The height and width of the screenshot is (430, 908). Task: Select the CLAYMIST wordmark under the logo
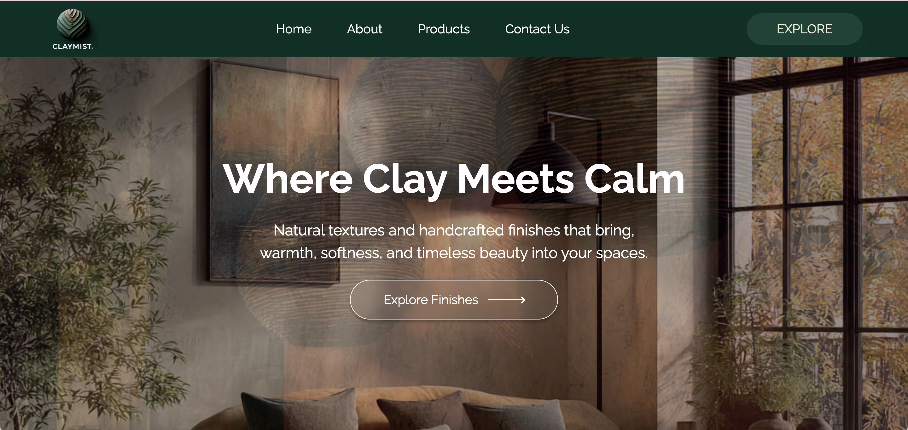click(x=73, y=47)
